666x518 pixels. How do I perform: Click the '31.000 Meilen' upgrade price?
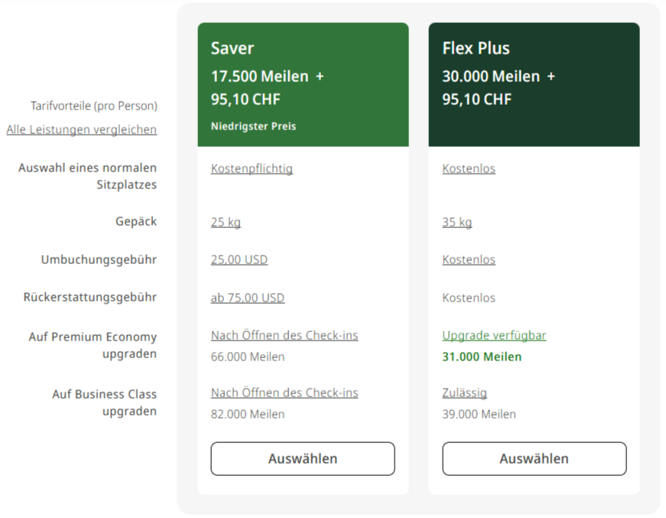coord(482,357)
